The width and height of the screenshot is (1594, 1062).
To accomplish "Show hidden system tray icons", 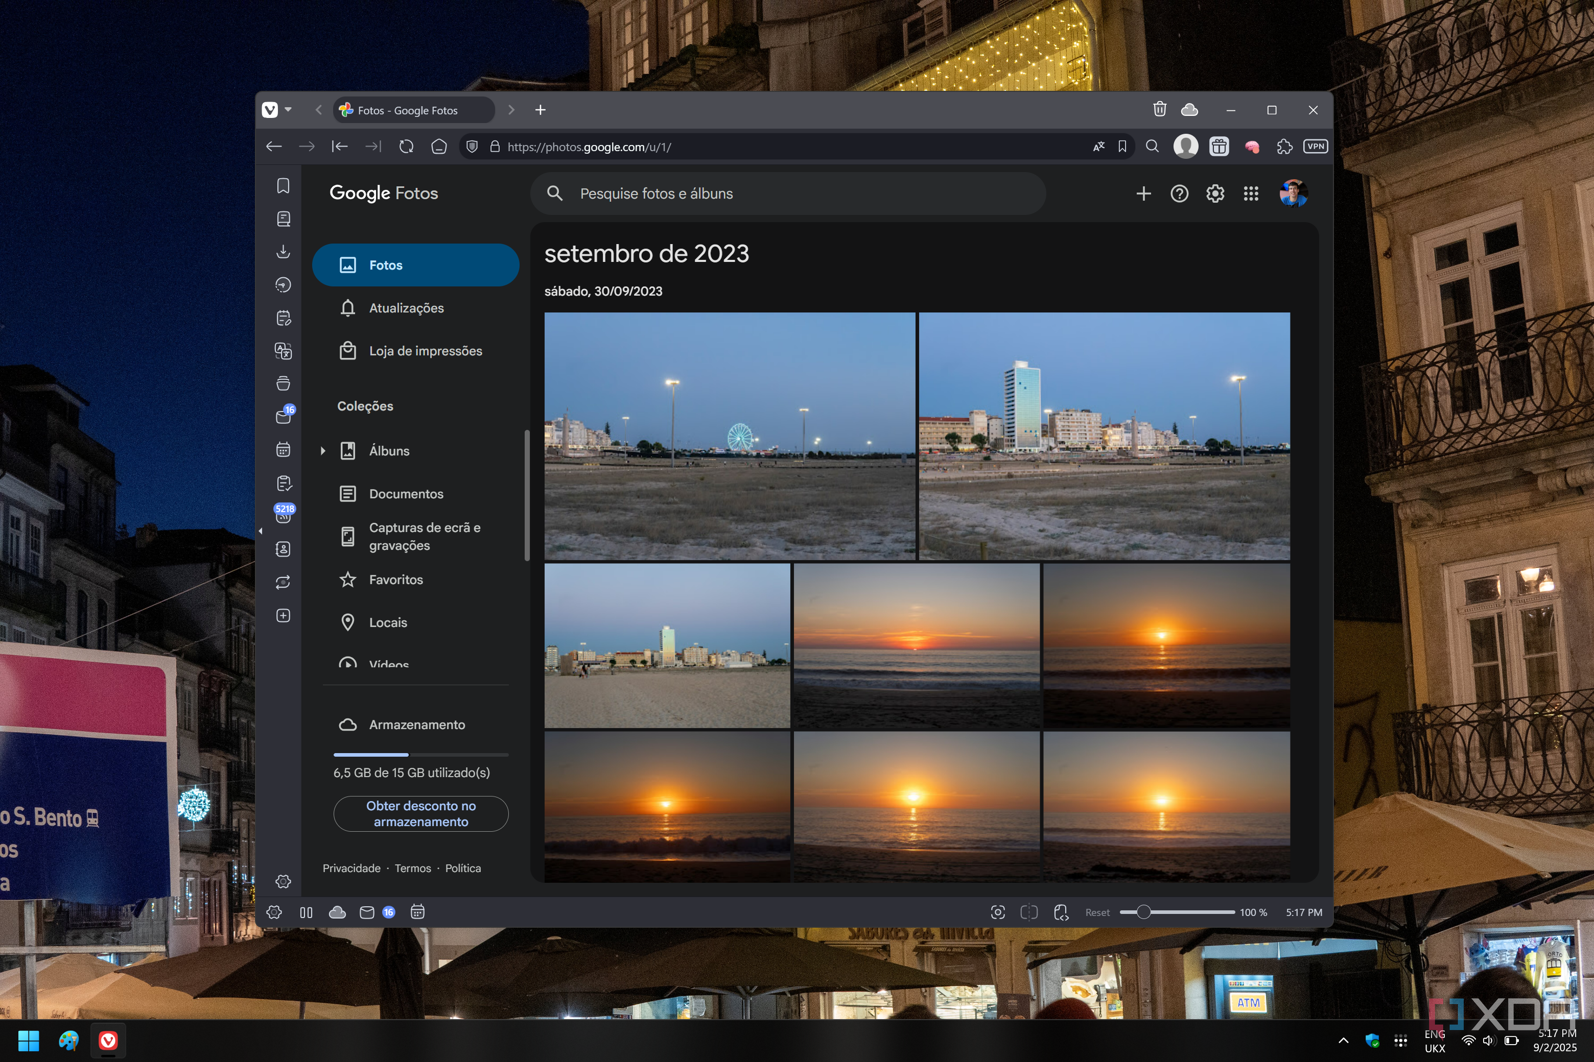I will [1343, 1041].
